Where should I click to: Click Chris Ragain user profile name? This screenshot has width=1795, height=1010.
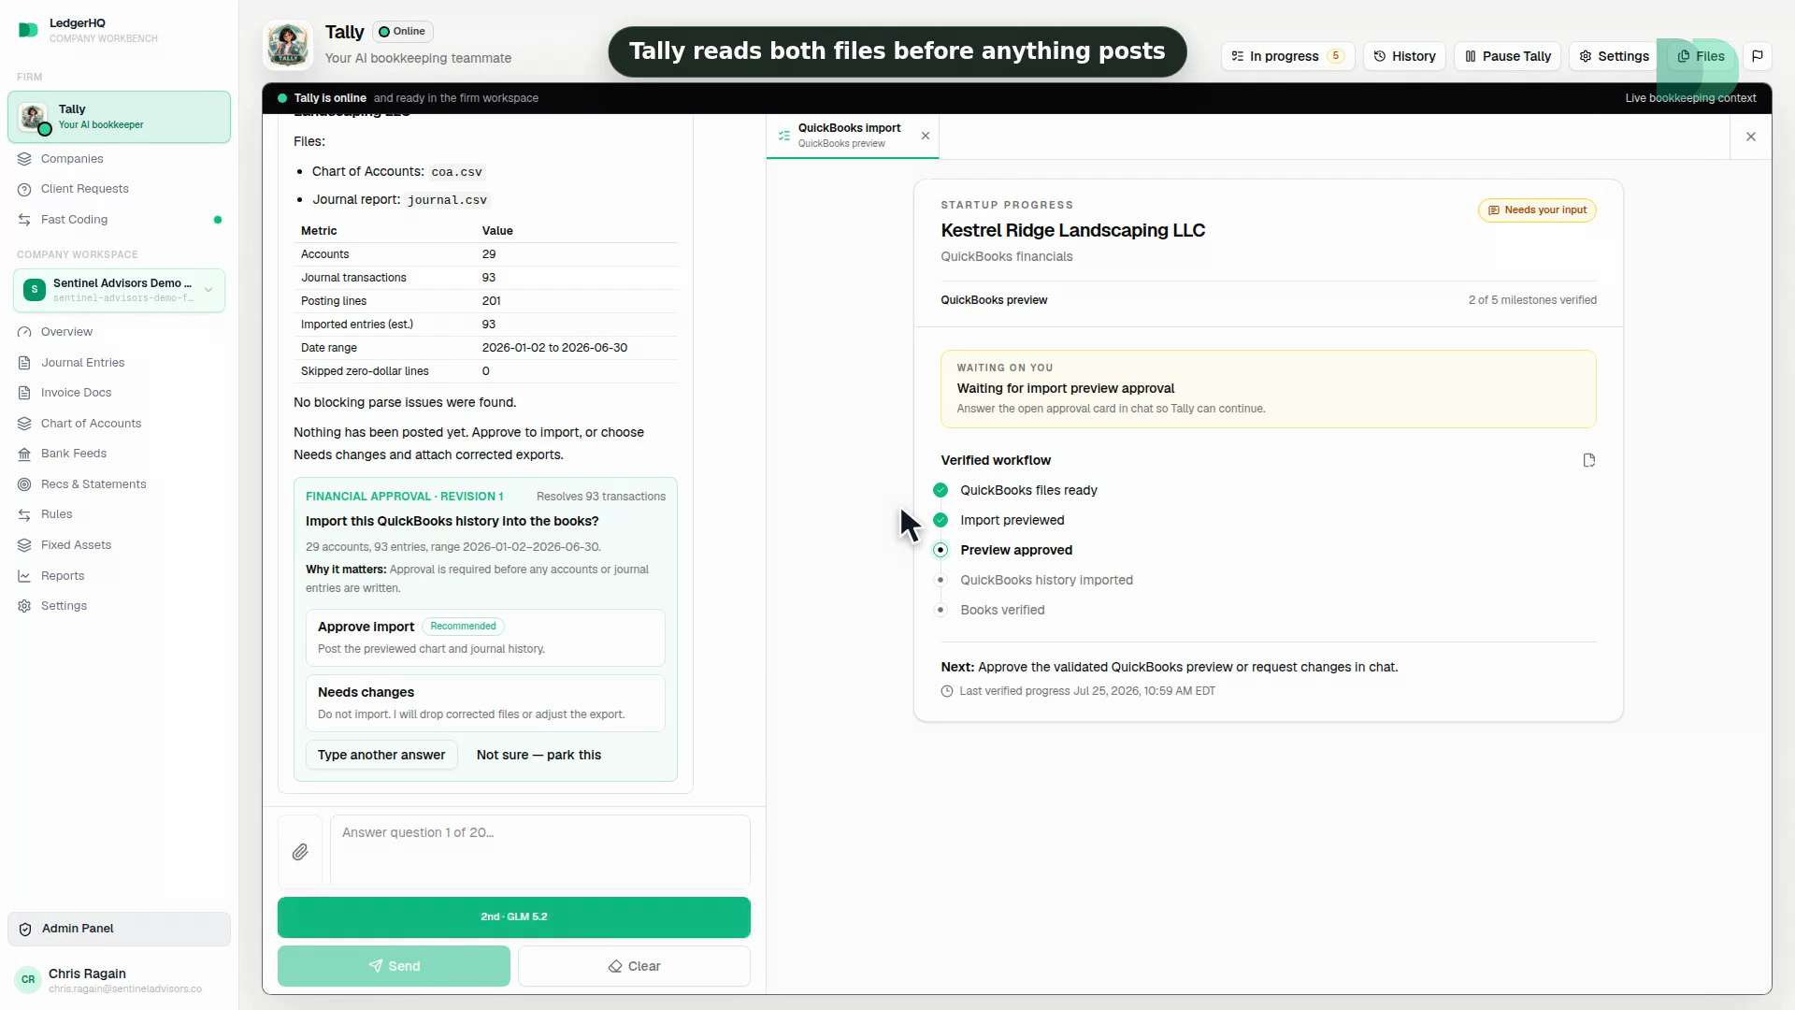[x=87, y=974]
